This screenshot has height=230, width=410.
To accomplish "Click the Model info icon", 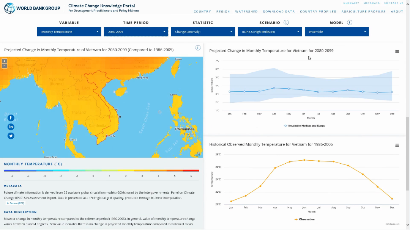I will click(x=349, y=22).
